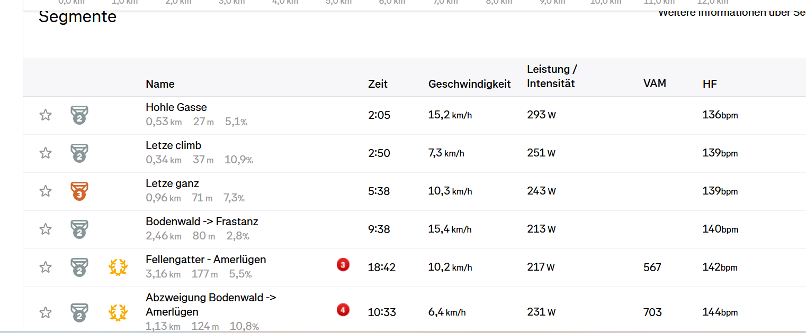Open the Letze ganz segment
Image resolution: width=806 pixels, height=333 pixels.
pos(172,183)
